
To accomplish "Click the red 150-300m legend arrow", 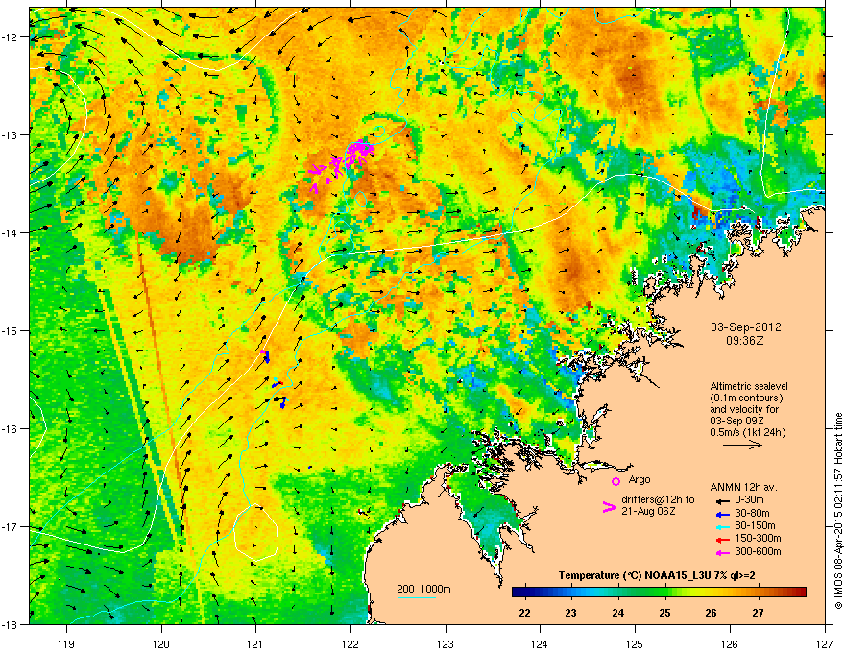I will [x=721, y=539].
